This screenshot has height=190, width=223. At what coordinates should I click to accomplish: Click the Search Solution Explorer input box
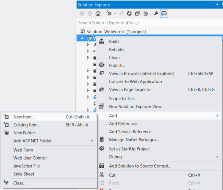pyautogui.click(x=148, y=23)
